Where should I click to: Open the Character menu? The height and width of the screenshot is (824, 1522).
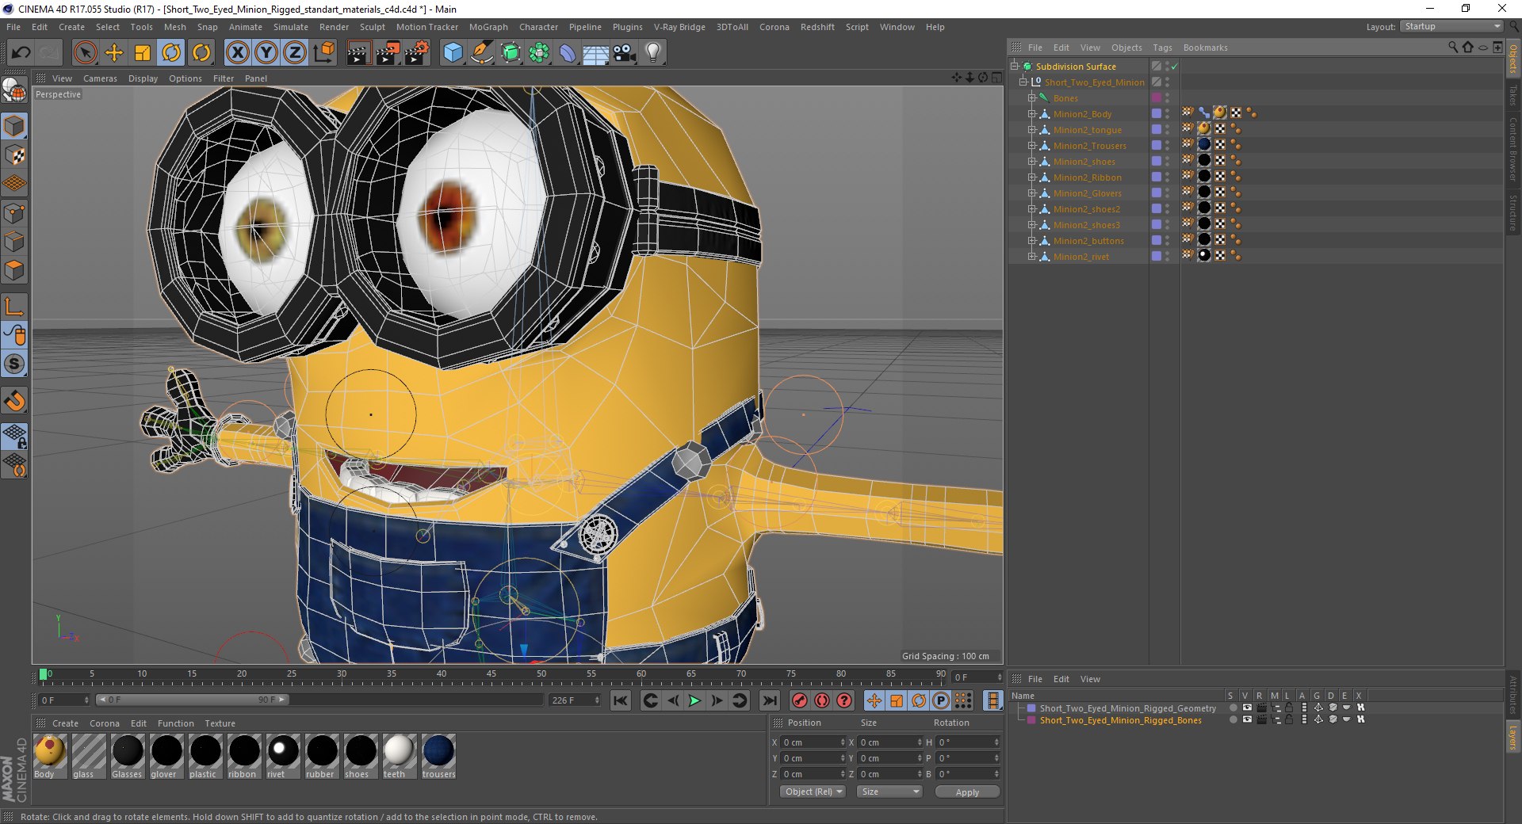click(538, 27)
